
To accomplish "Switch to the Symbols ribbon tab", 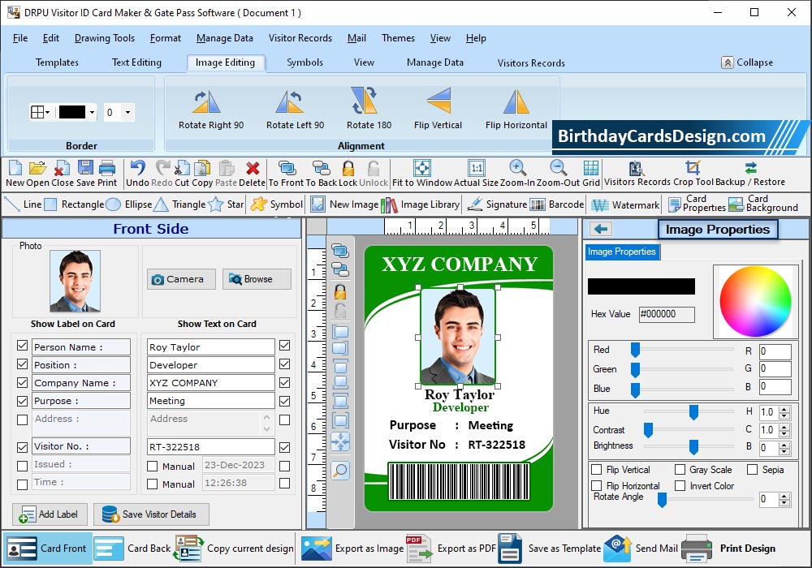I will (x=305, y=62).
